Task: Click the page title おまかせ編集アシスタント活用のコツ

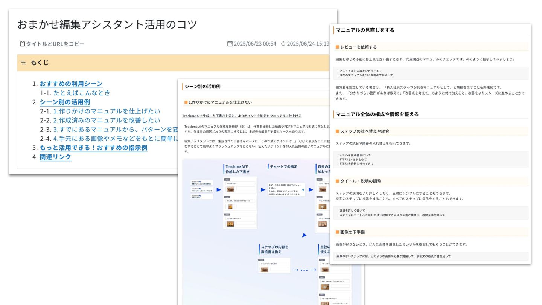Action: tap(107, 24)
